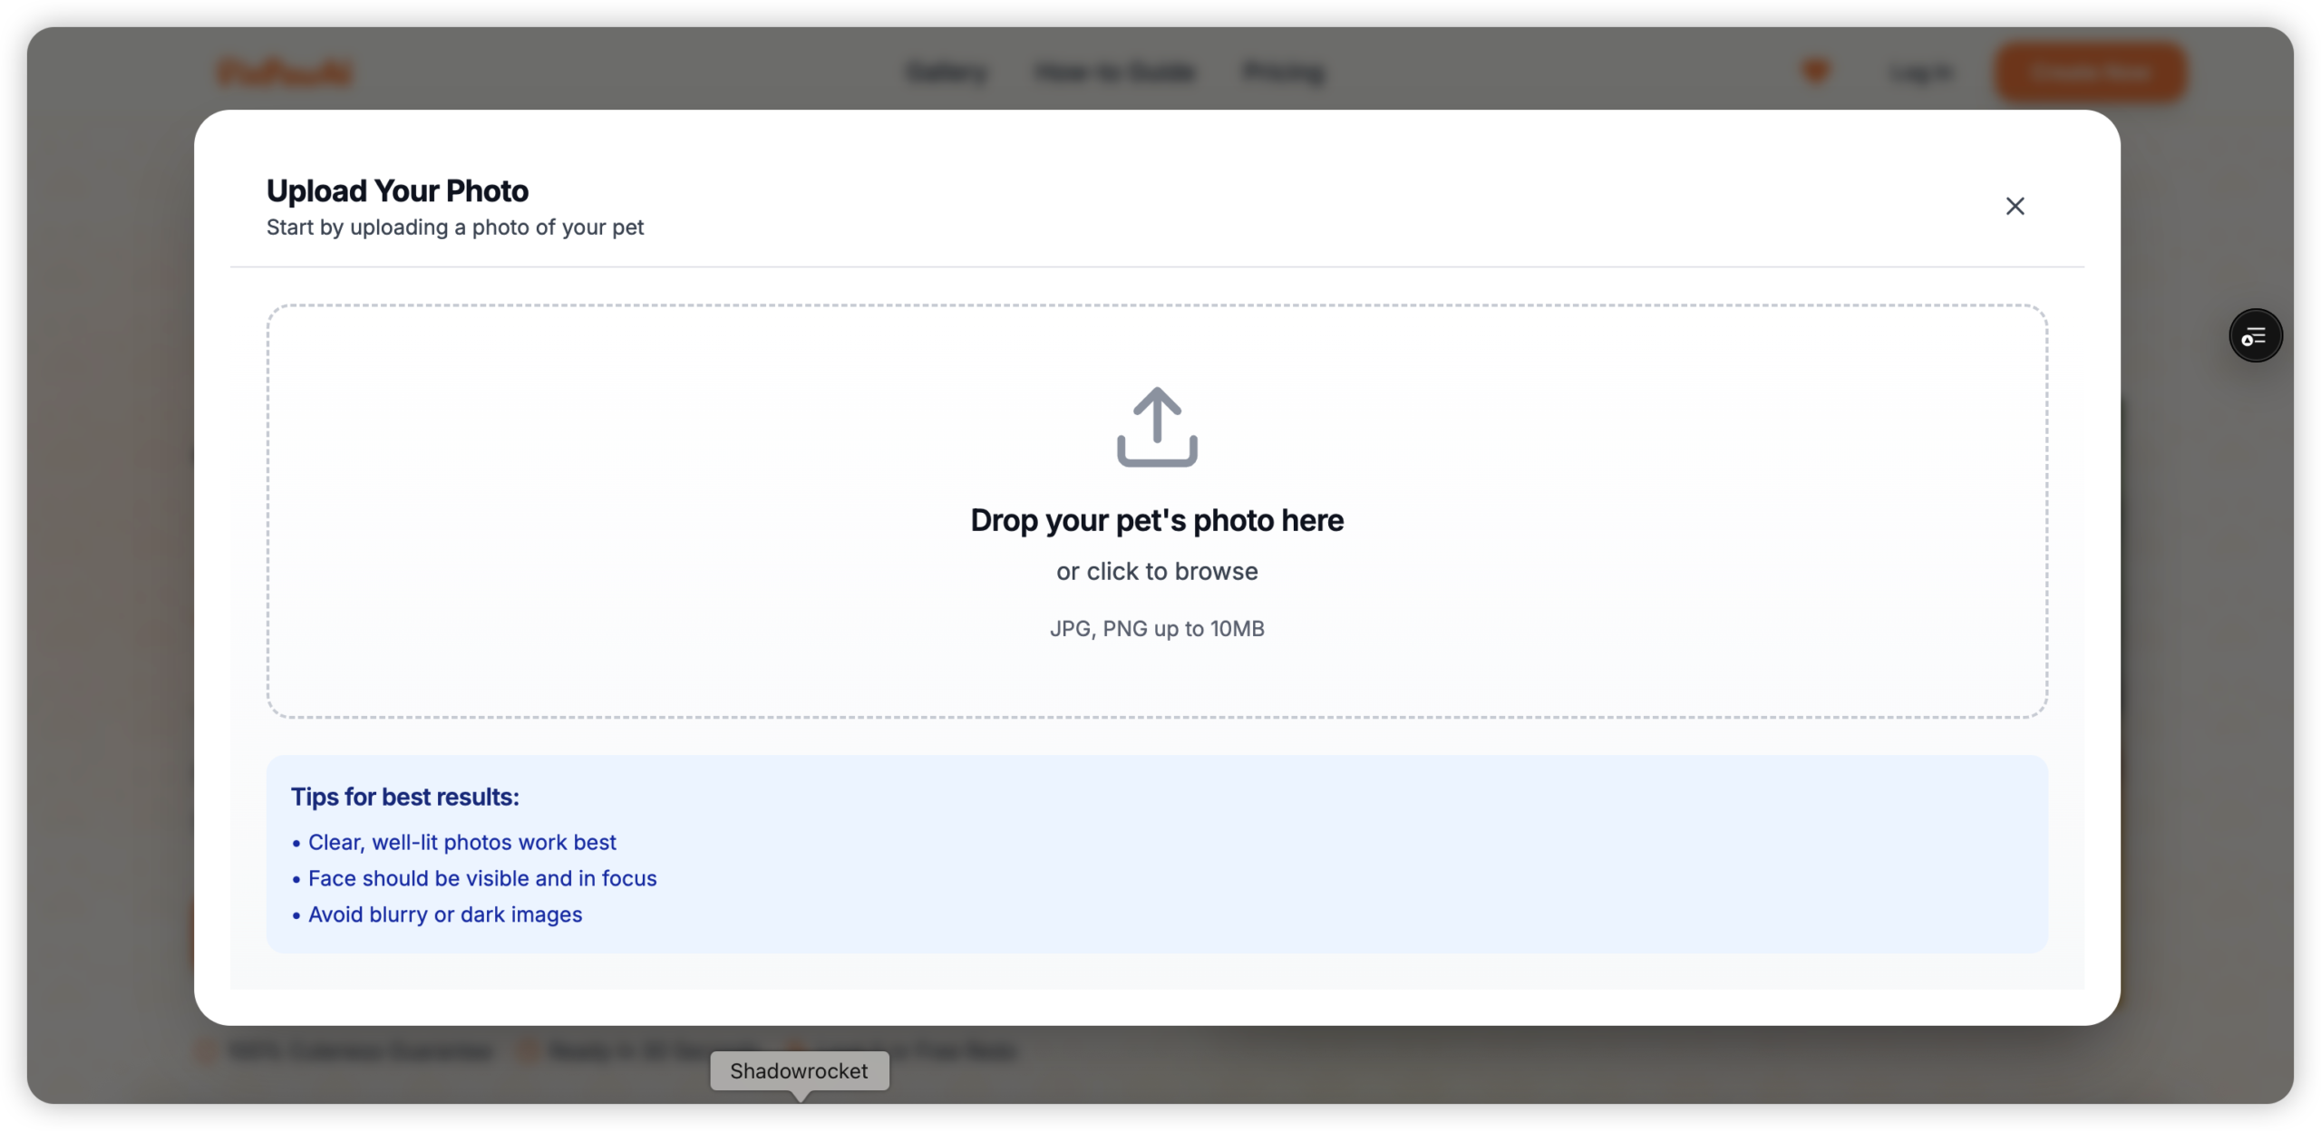
Task: Click "Start by uploading a photo" subtitle
Action: 455,227
